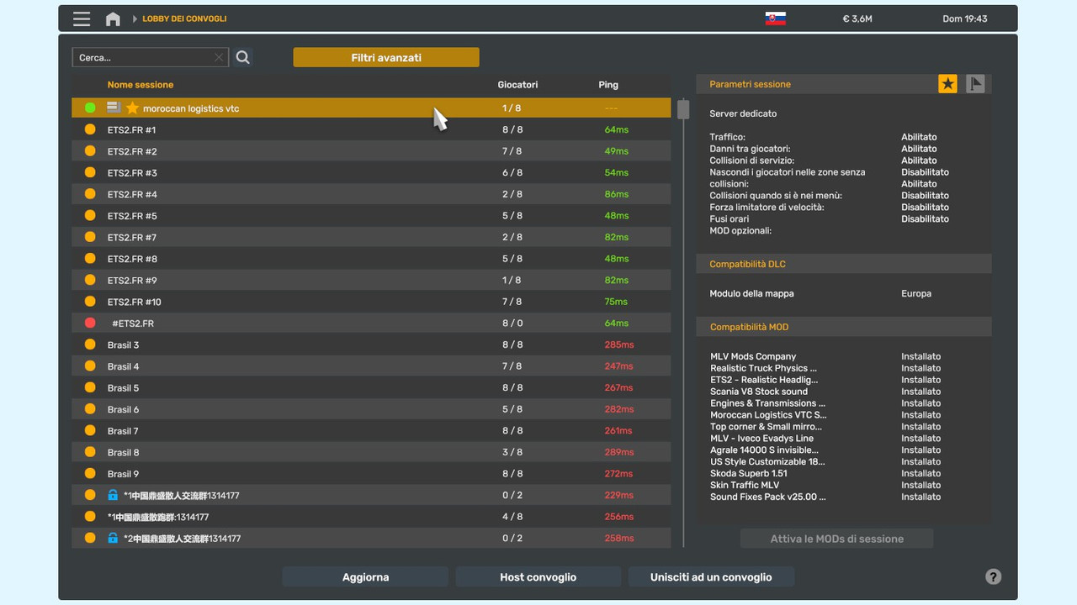Select session Brasil 9

[x=371, y=474]
